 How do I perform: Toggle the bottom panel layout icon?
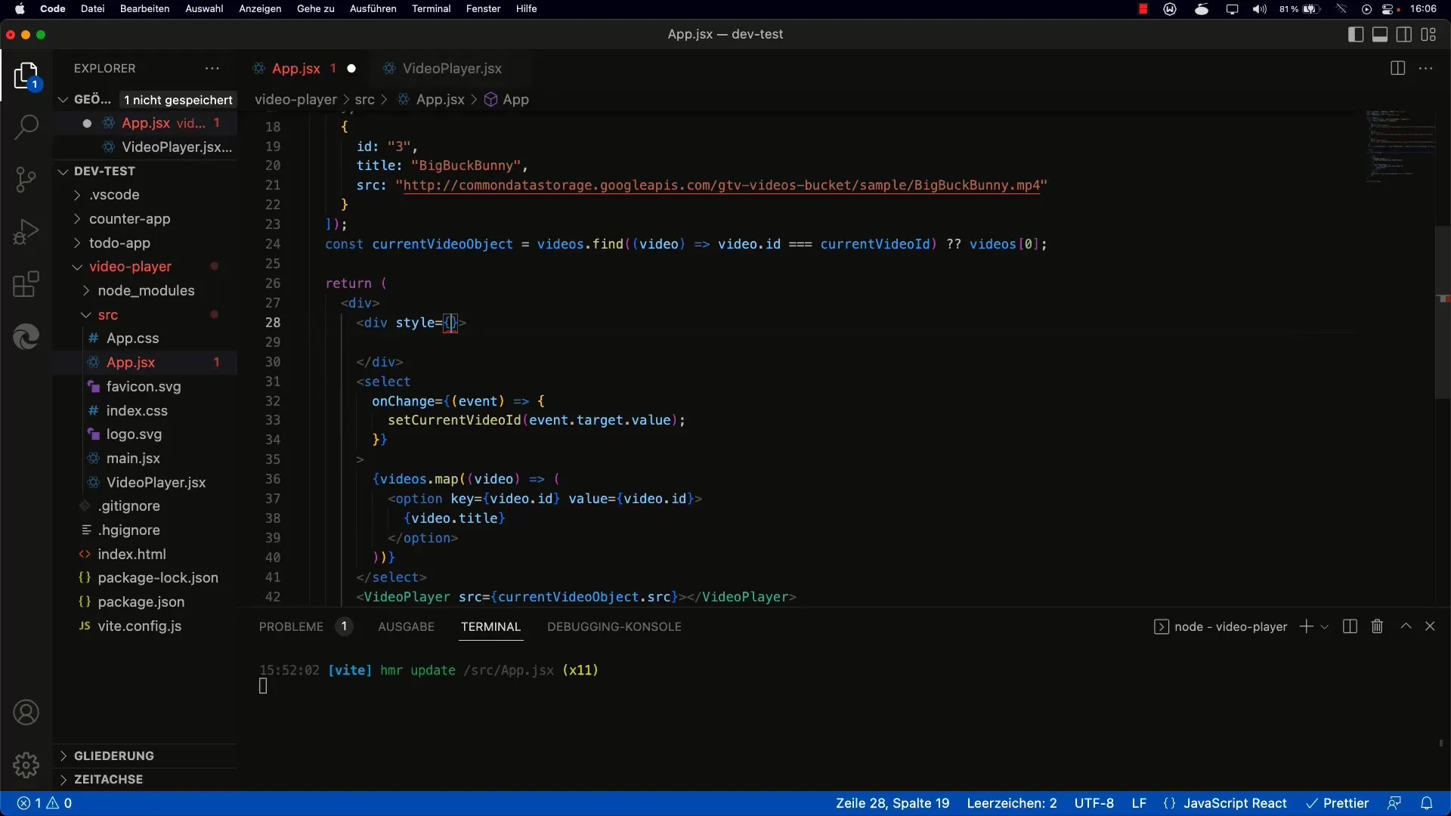[1380, 34]
